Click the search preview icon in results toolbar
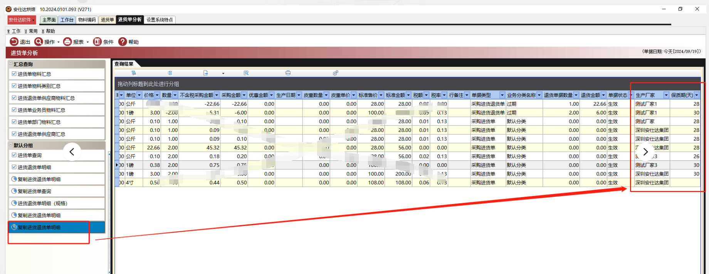The image size is (709, 274). point(246,73)
